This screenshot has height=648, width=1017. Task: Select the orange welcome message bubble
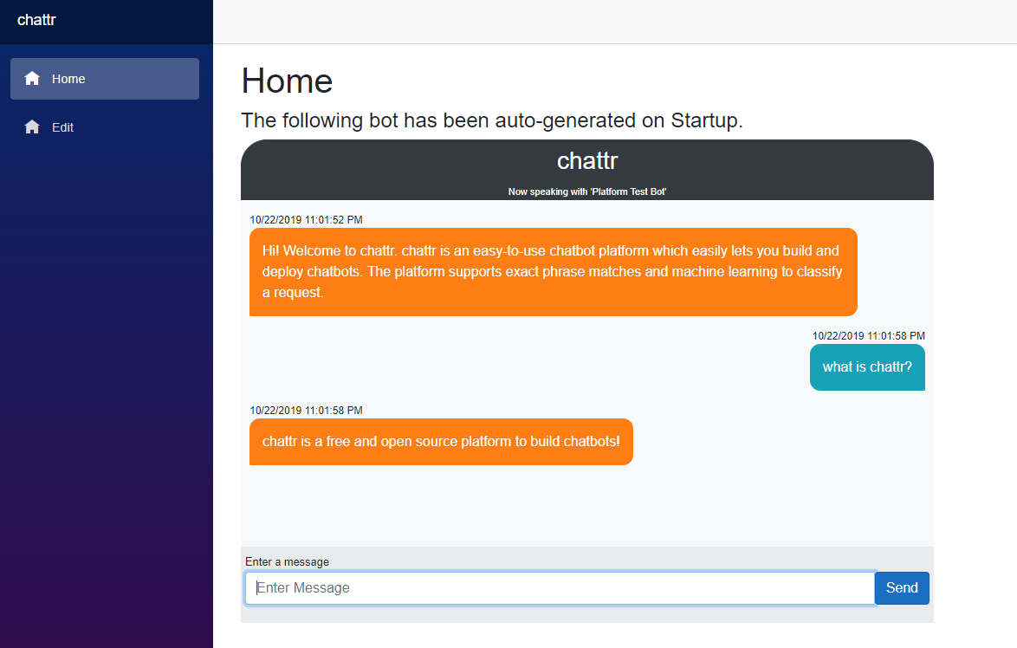point(554,272)
